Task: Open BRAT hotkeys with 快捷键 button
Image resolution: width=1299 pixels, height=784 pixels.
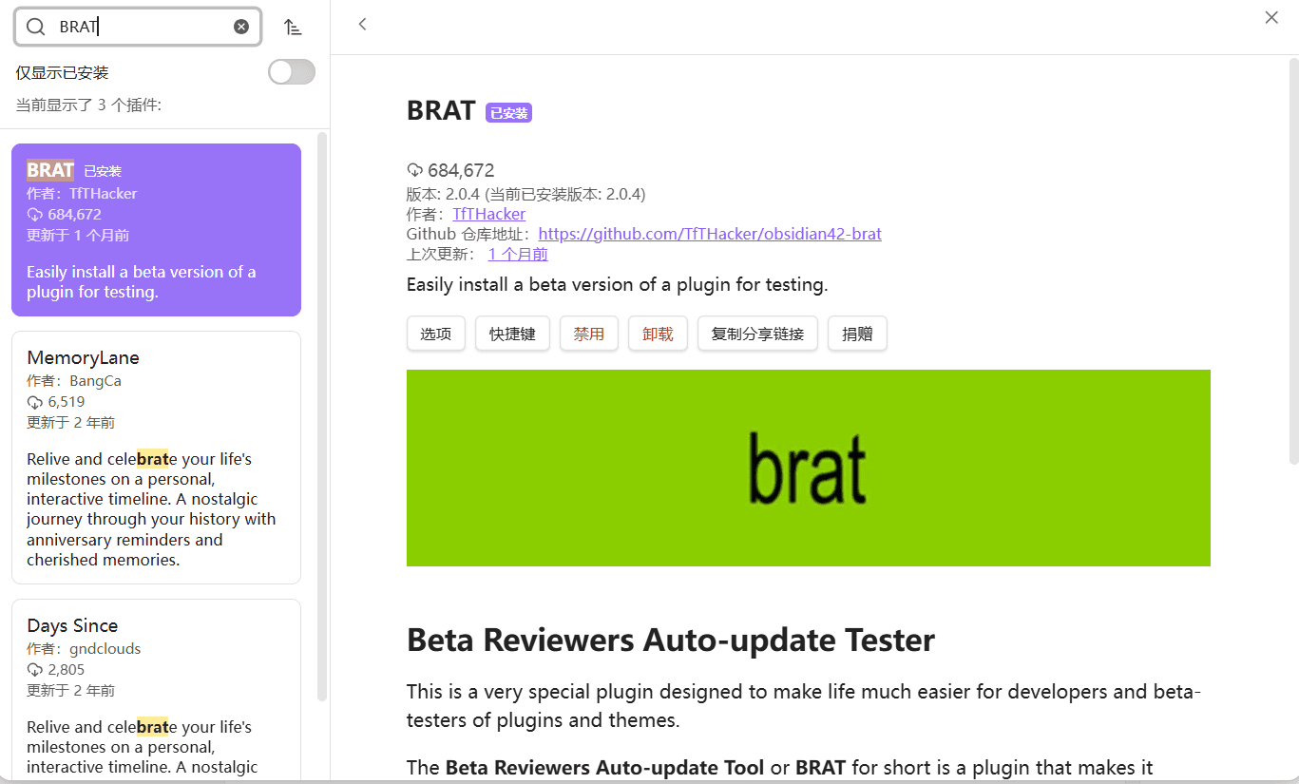Action: click(512, 334)
